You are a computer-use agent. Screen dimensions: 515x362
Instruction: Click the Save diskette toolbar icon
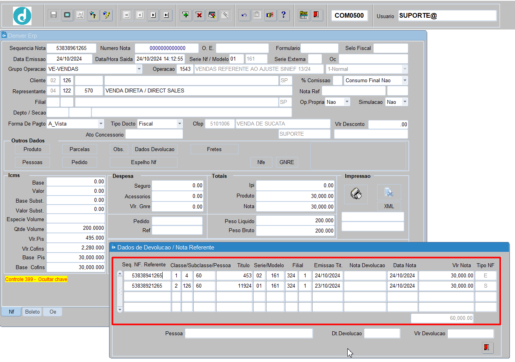(x=54, y=15)
